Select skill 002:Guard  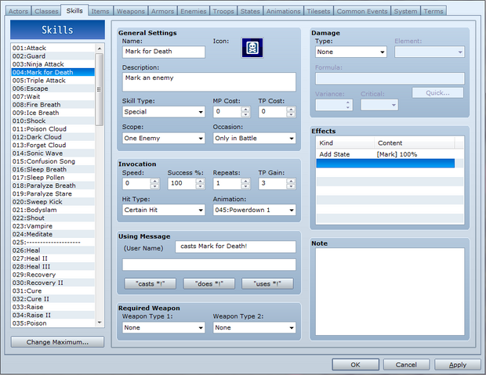coord(53,56)
